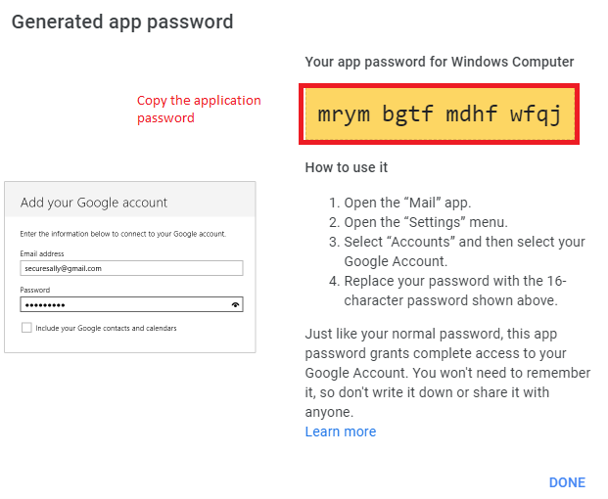Click step four about replacing password
Viewport: 608px width, 499px height.
click(x=447, y=291)
